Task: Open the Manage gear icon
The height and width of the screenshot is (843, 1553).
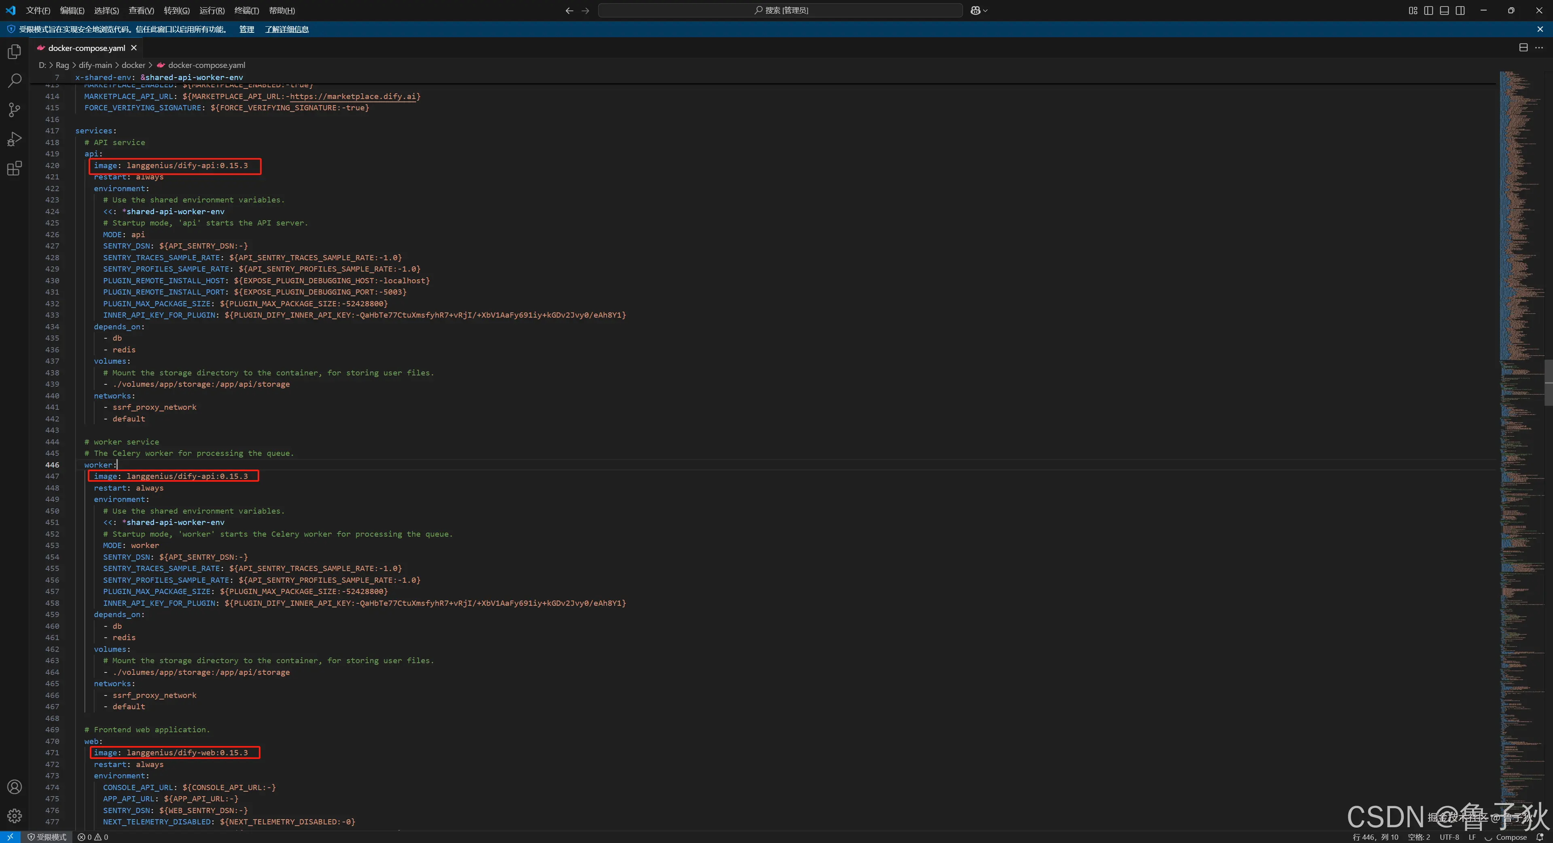Action: (x=15, y=816)
